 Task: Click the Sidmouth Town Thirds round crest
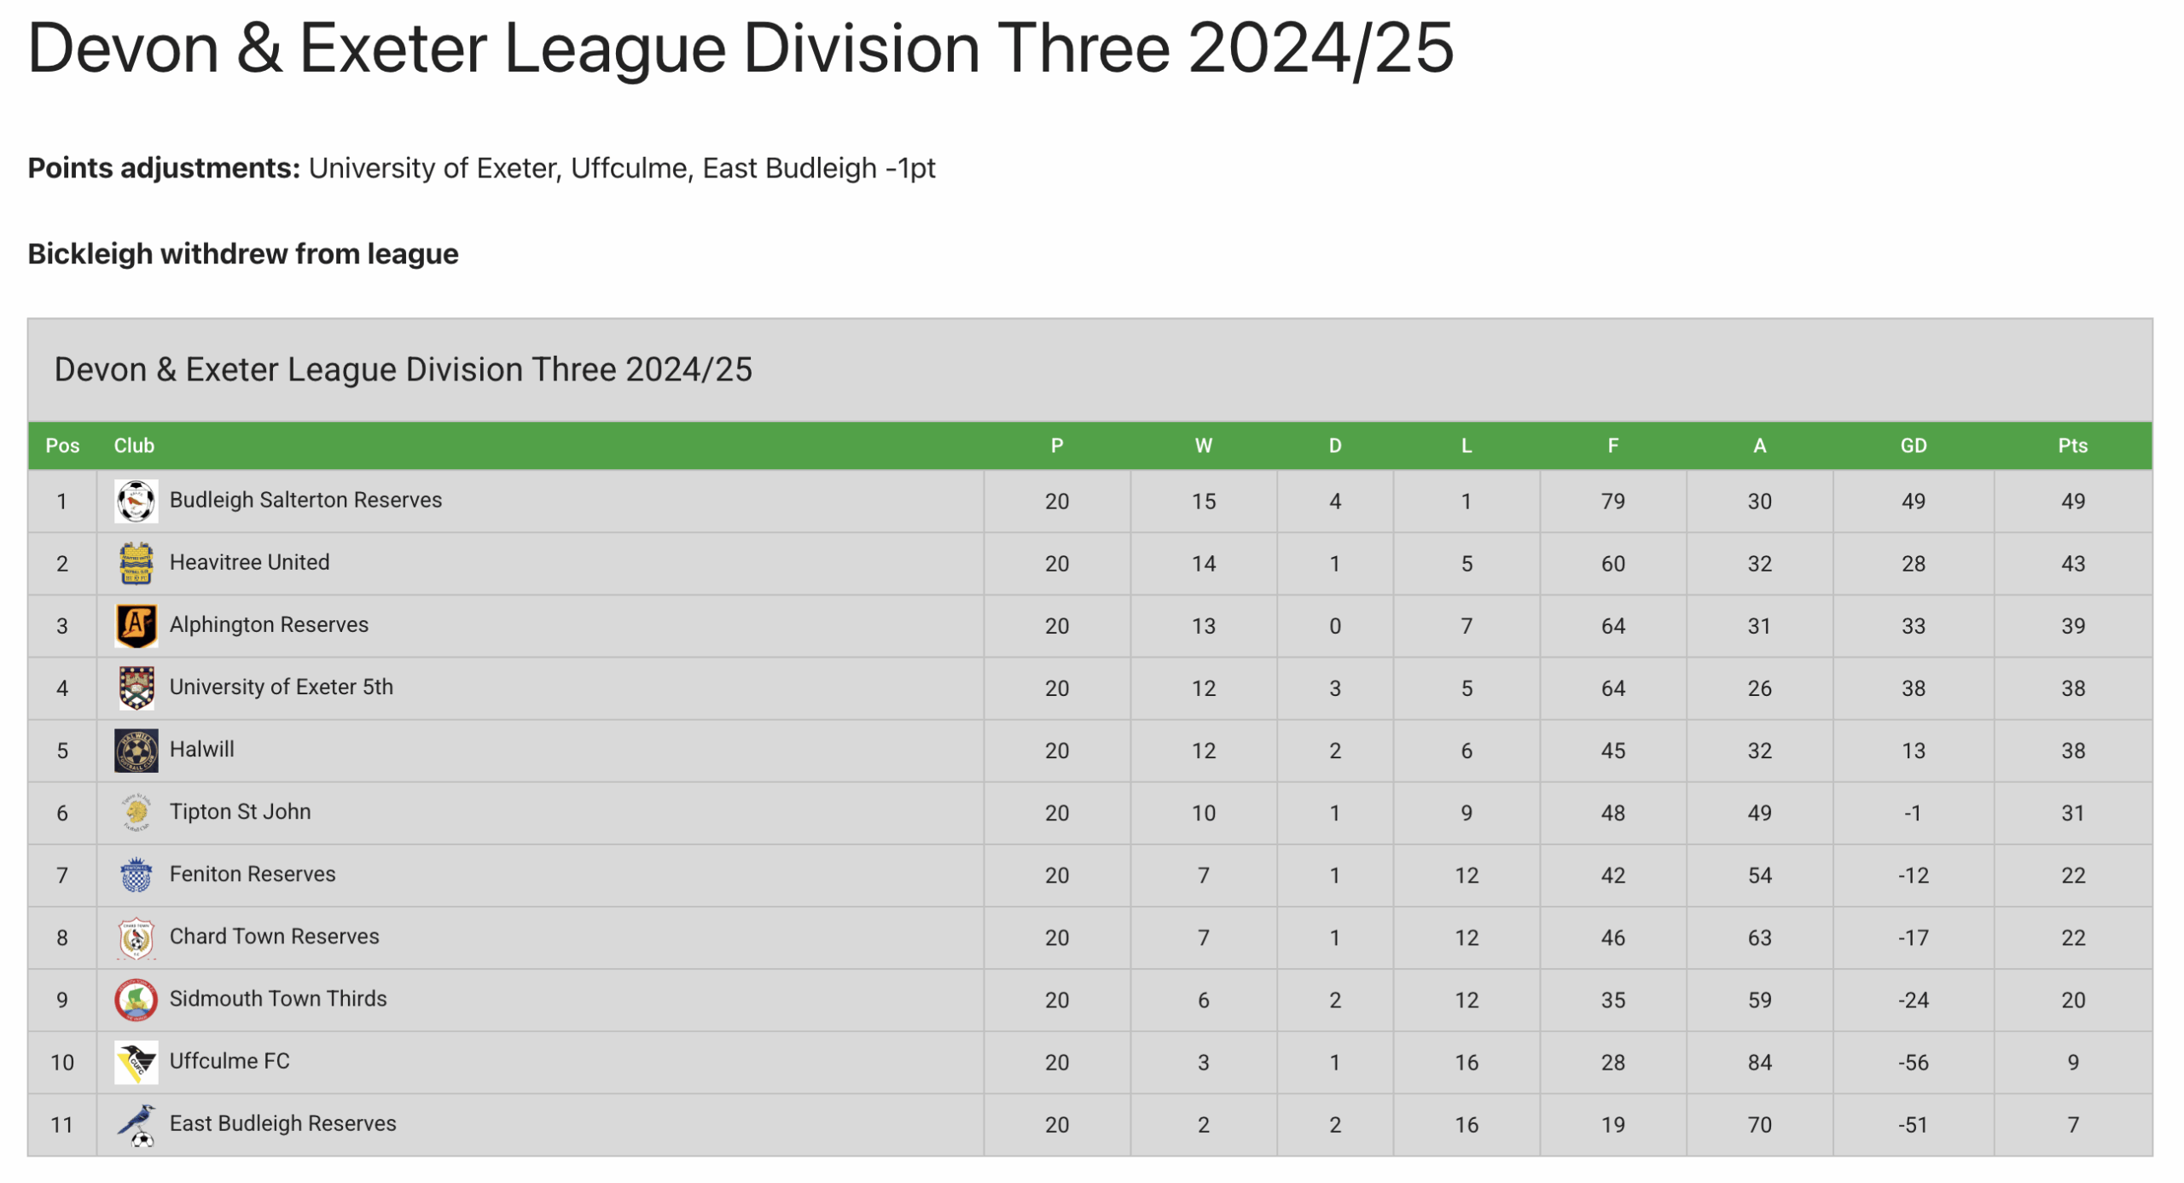(136, 999)
